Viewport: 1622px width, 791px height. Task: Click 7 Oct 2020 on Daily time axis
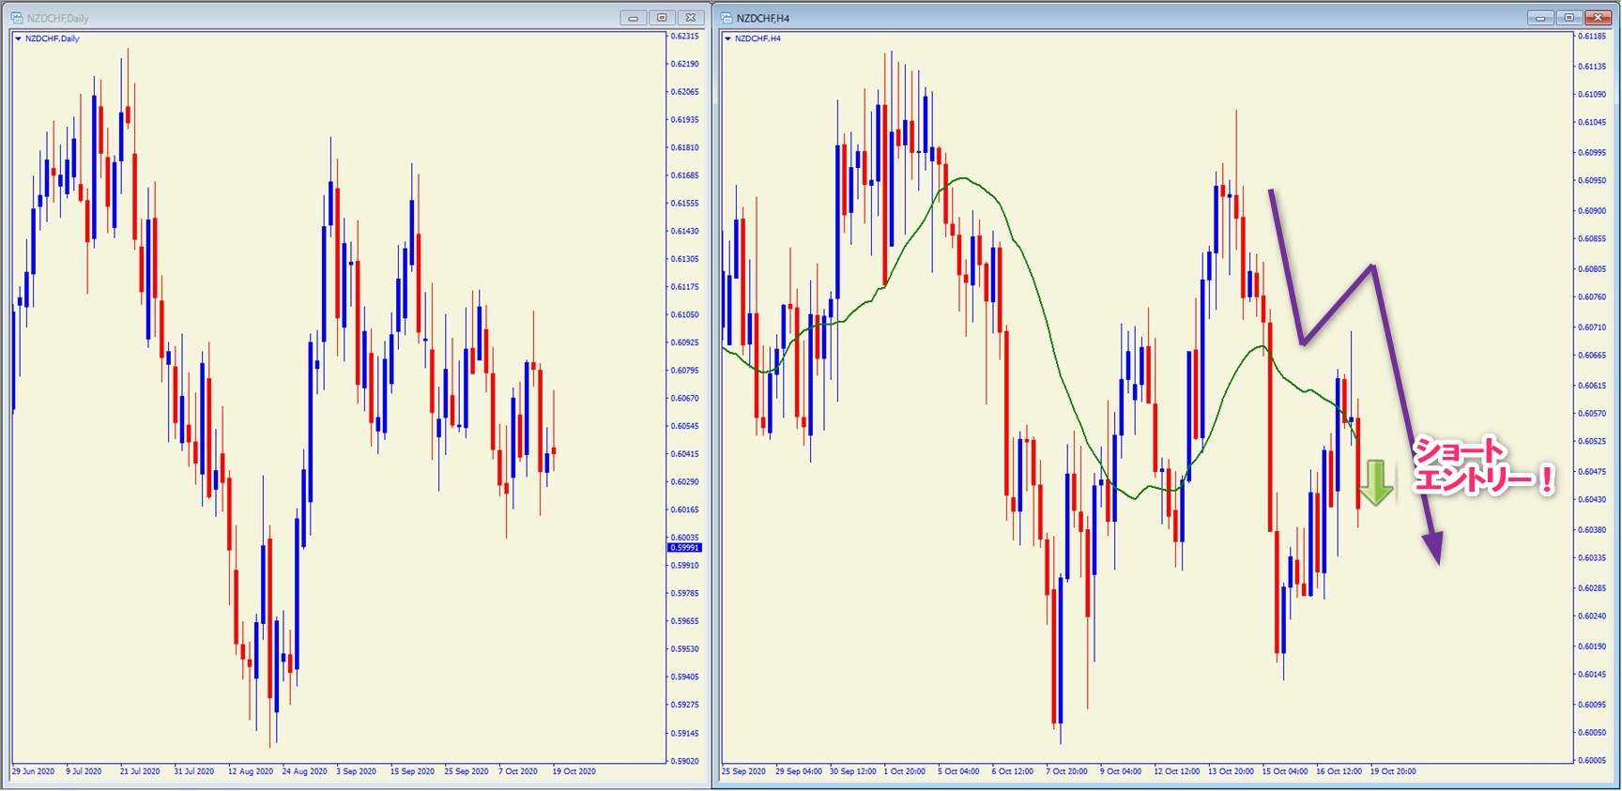tap(518, 771)
